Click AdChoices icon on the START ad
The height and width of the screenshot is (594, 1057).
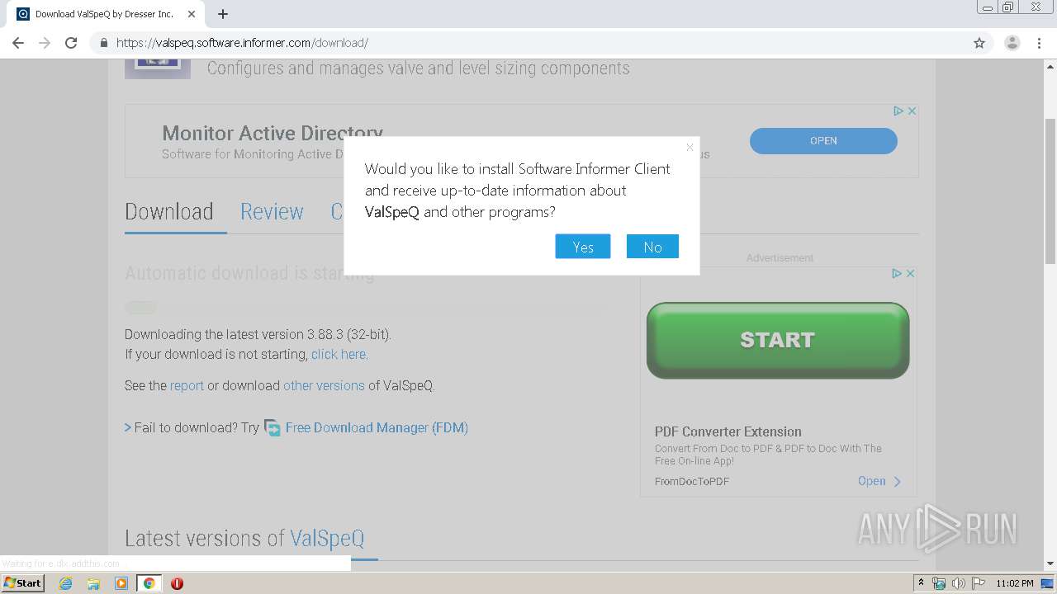point(896,273)
